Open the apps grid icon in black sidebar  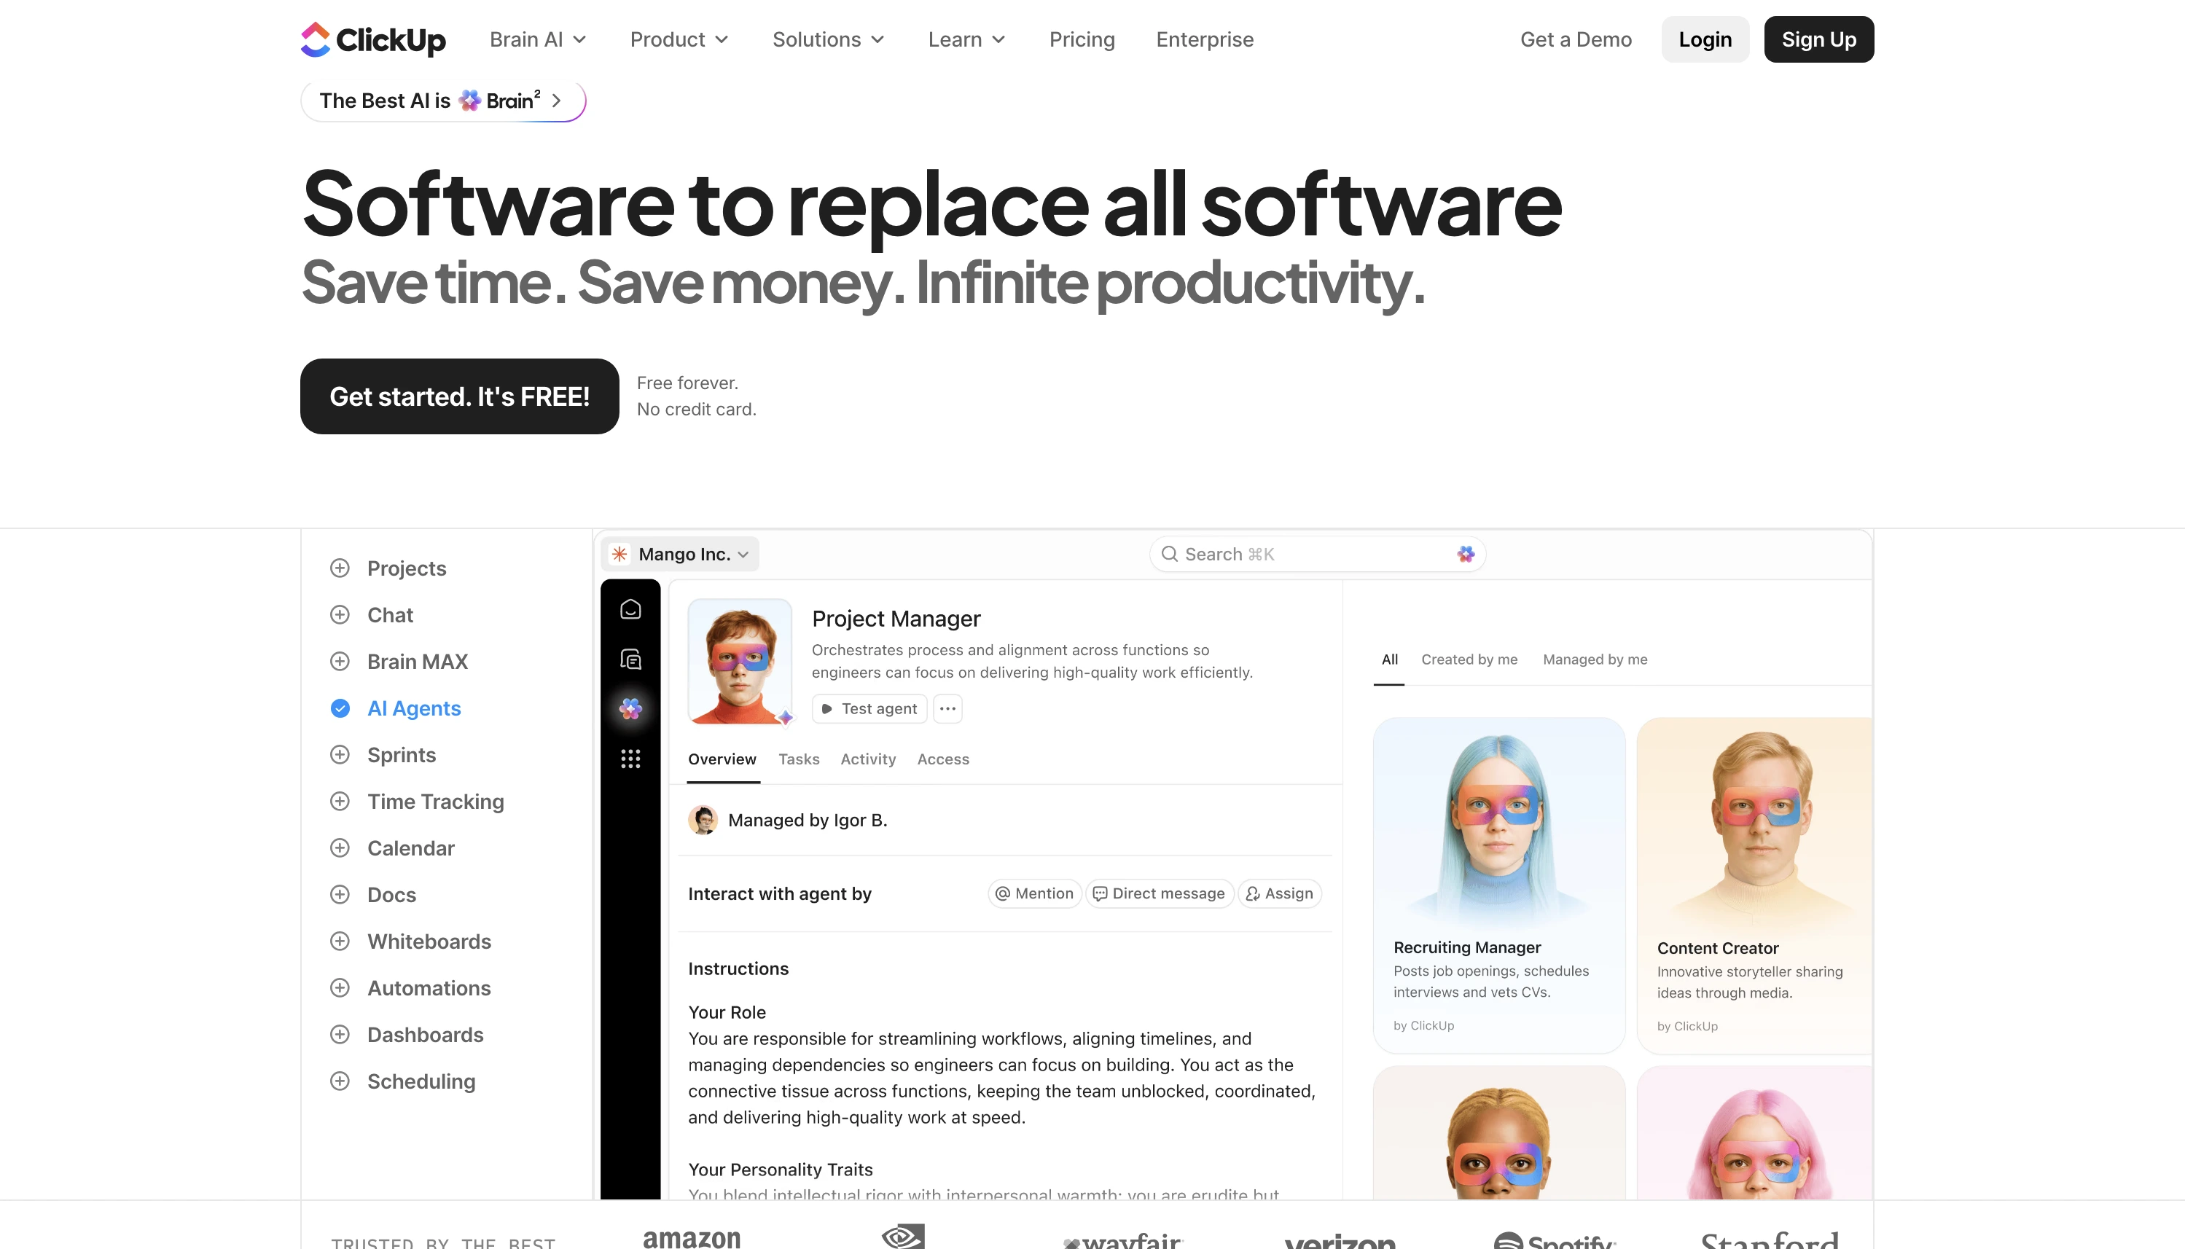click(630, 759)
